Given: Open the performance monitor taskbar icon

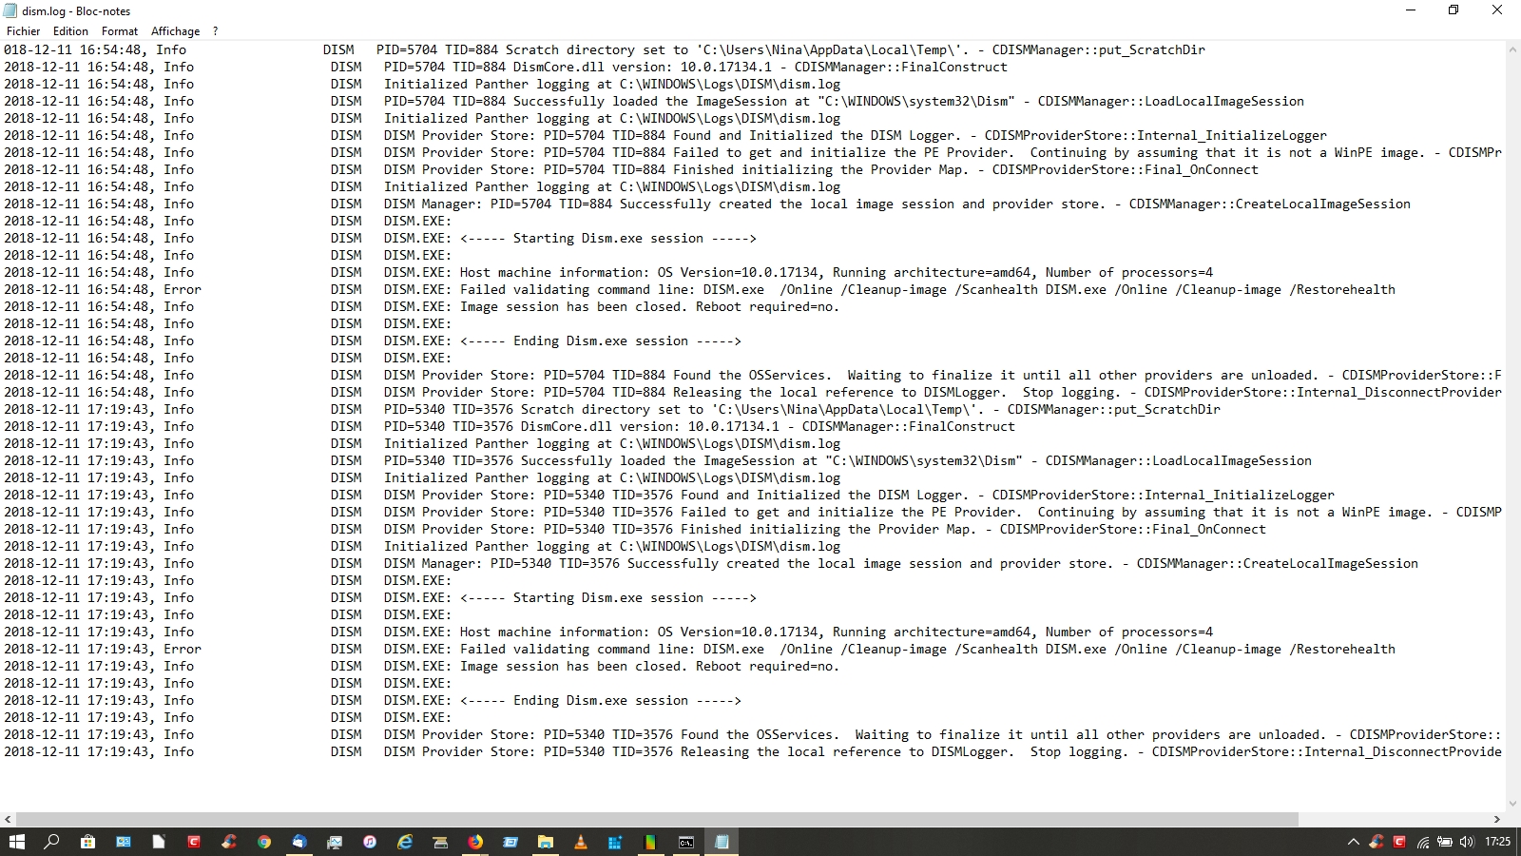Looking at the screenshot, I should click(x=335, y=842).
